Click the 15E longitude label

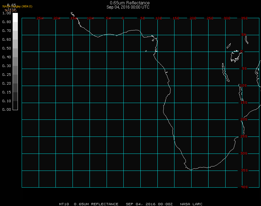click(x=176, y=18)
